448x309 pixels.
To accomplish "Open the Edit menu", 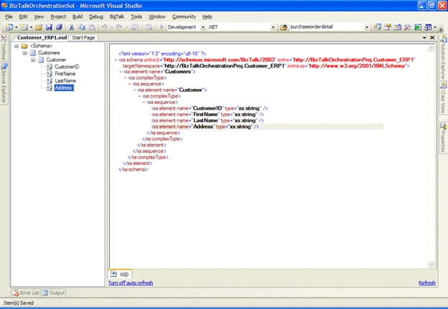I will click(24, 16).
